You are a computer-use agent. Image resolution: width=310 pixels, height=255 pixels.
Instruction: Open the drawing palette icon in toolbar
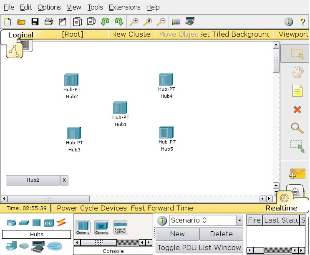(176, 22)
